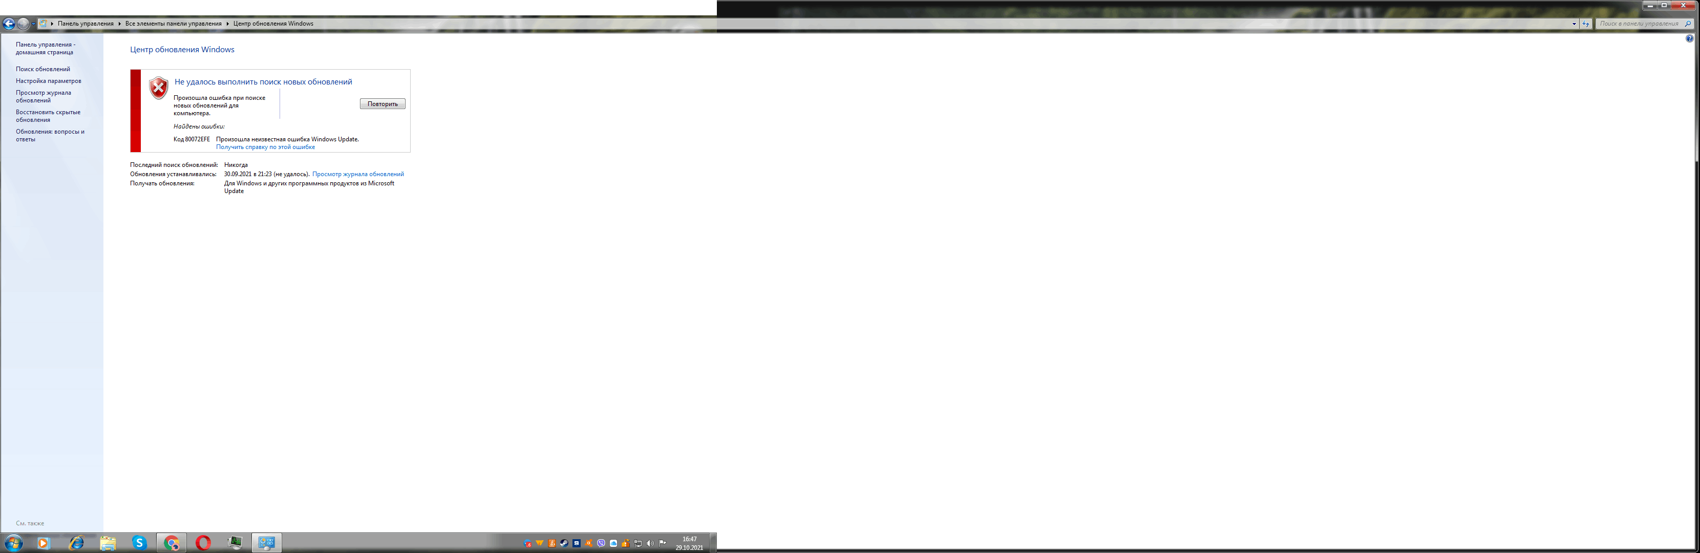Open Просмотр журнала обновлений inline link
Screen dimensions: 1700x553
358,174
